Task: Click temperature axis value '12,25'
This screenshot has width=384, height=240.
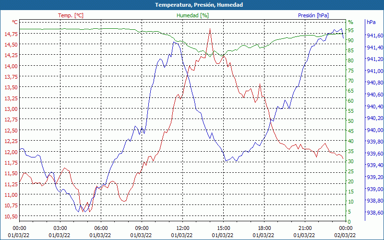Action: click(x=11, y=141)
